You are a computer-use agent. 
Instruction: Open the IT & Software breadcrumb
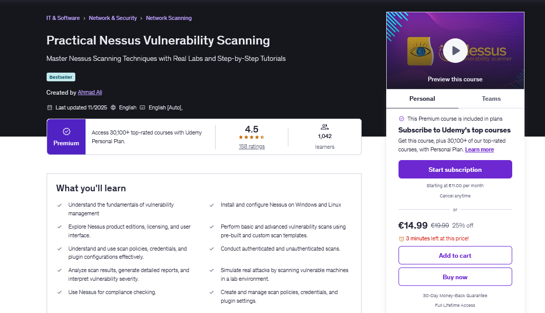(63, 18)
